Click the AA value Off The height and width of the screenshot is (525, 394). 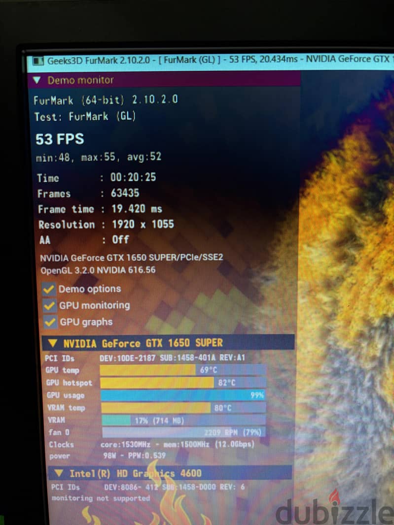point(120,240)
